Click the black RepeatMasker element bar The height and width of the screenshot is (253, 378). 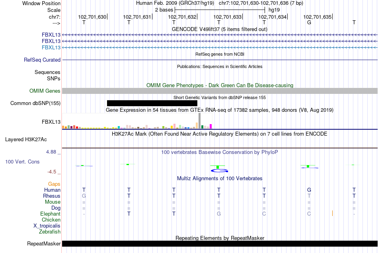tap(220, 243)
